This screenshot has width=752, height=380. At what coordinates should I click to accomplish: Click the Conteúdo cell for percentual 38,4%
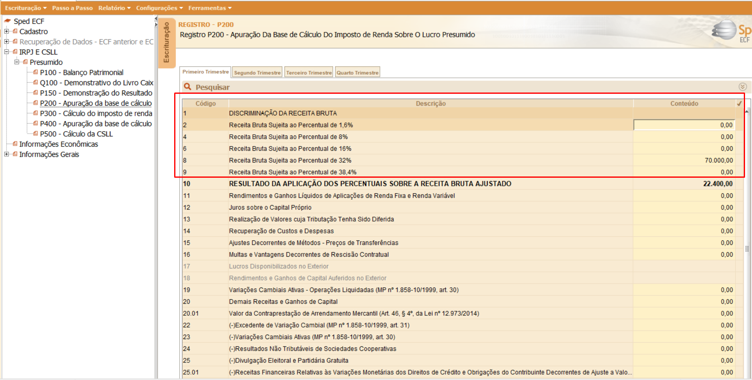click(684, 172)
